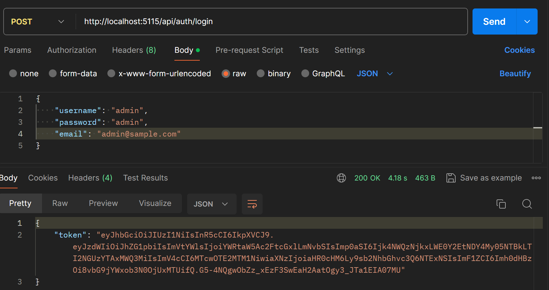Screen dimensions: 549x290
Task: Click the opening brace on response line 1
Action: [x=38, y=223]
